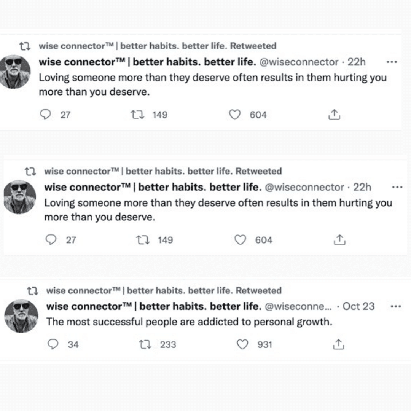Open more options on the middle tweet
Screen dimensions: 411x411
pyautogui.click(x=397, y=187)
